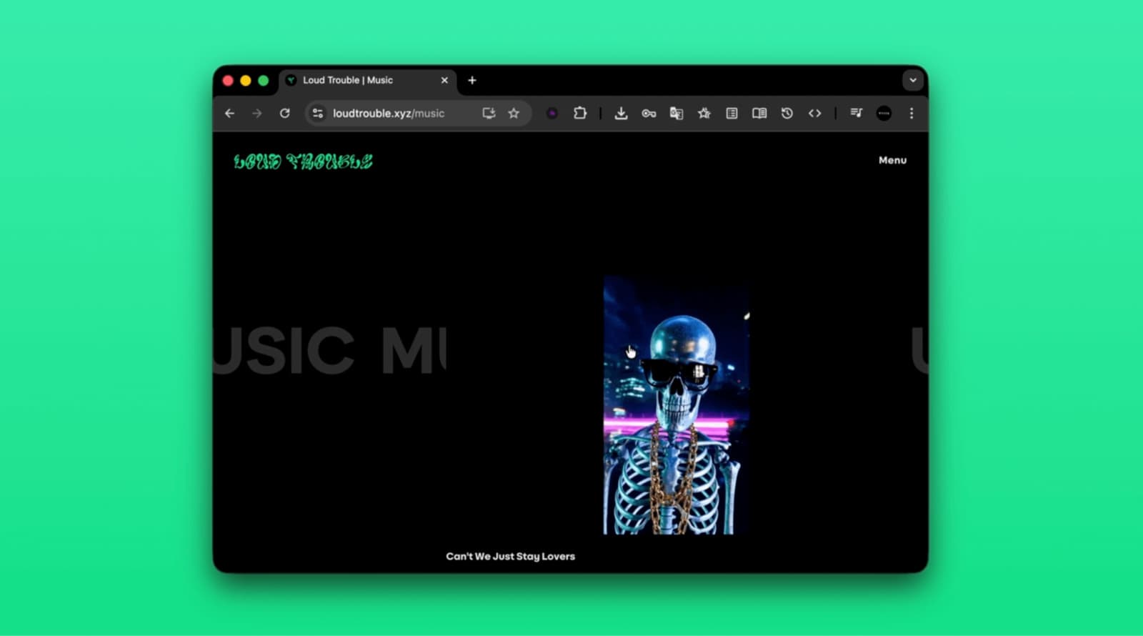Image resolution: width=1143 pixels, height=636 pixels.
Task: Open the Extensions puzzle icon
Action: tap(580, 113)
